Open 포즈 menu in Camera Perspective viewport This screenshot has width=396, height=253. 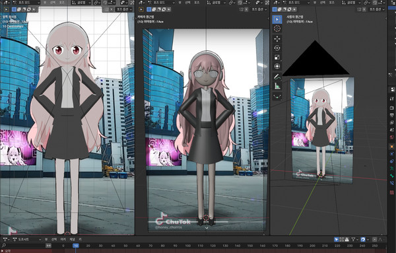[197, 3]
